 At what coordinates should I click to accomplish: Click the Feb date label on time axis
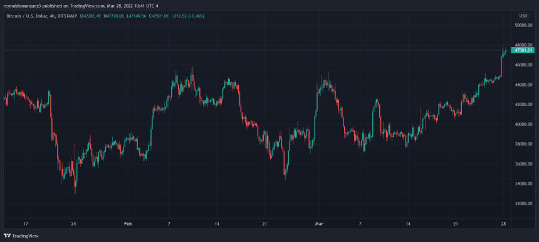click(128, 224)
